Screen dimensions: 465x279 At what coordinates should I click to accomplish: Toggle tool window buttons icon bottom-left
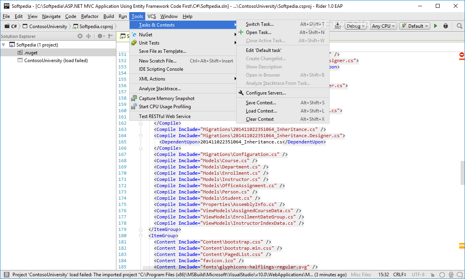tap(7, 275)
